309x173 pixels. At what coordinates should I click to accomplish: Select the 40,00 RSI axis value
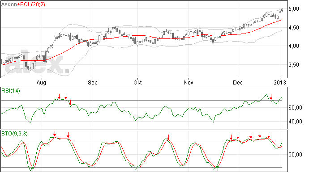(x=295, y=122)
